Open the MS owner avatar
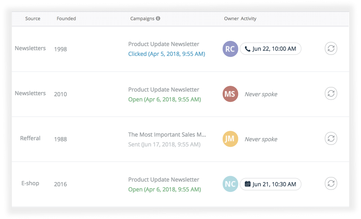 tap(230, 94)
